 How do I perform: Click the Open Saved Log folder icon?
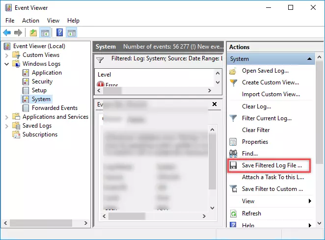tap(233, 71)
